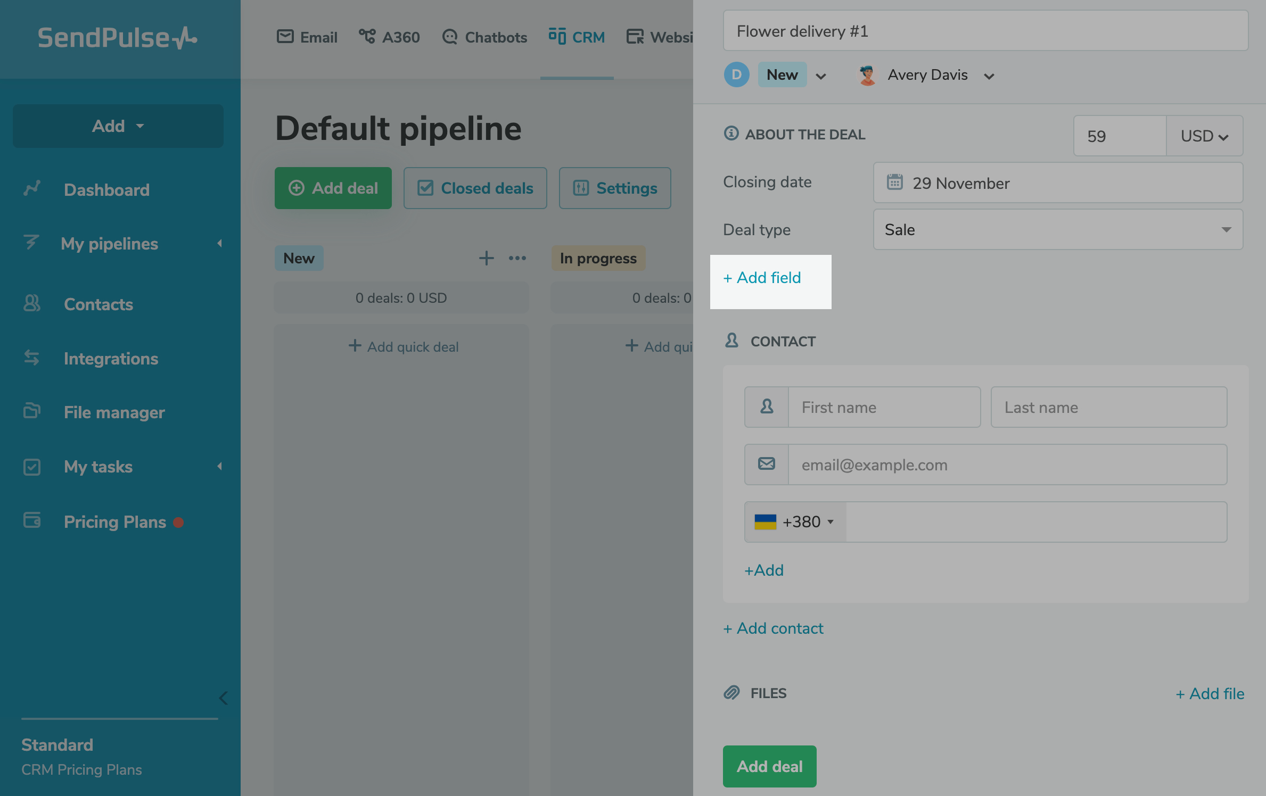Click the In progress stage label
The image size is (1266, 796).
coord(598,259)
